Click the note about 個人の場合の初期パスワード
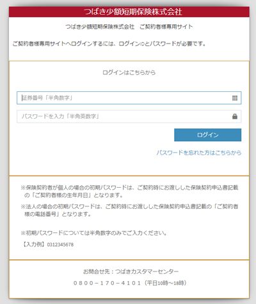The image size is (256, 304). click(x=129, y=191)
